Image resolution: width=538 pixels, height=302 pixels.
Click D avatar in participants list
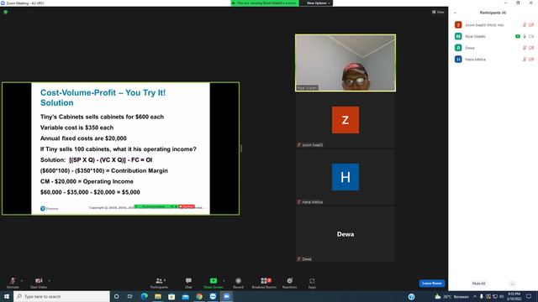pyautogui.click(x=458, y=48)
